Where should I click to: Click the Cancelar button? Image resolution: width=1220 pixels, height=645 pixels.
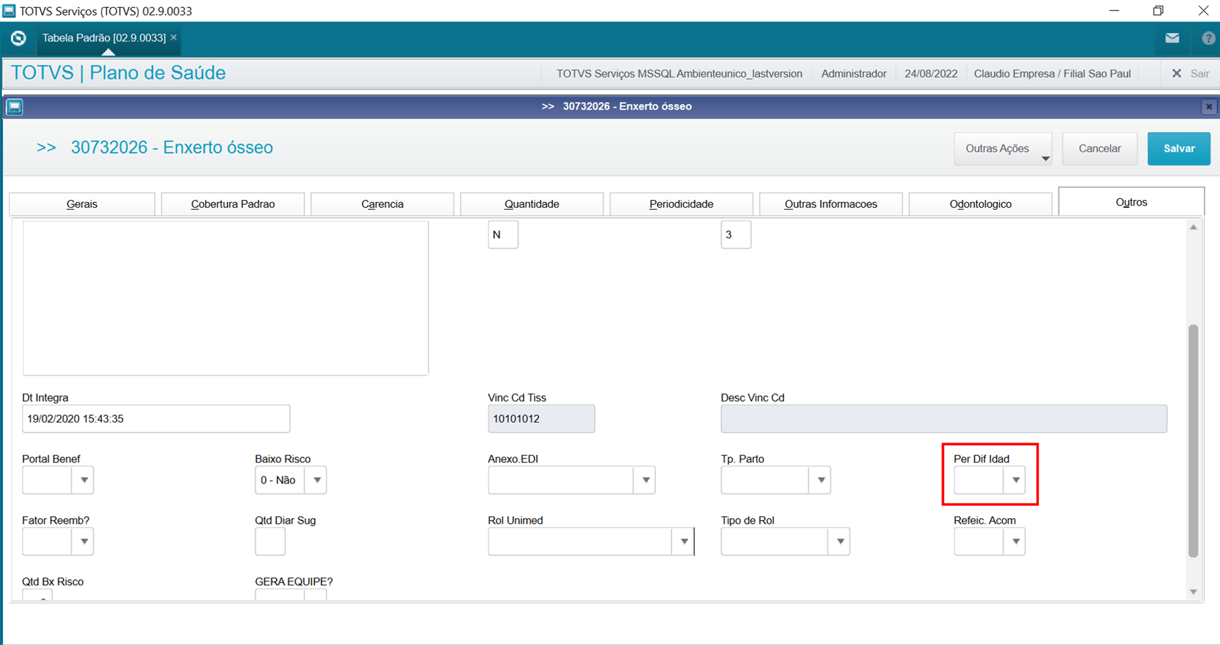click(x=1099, y=149)
